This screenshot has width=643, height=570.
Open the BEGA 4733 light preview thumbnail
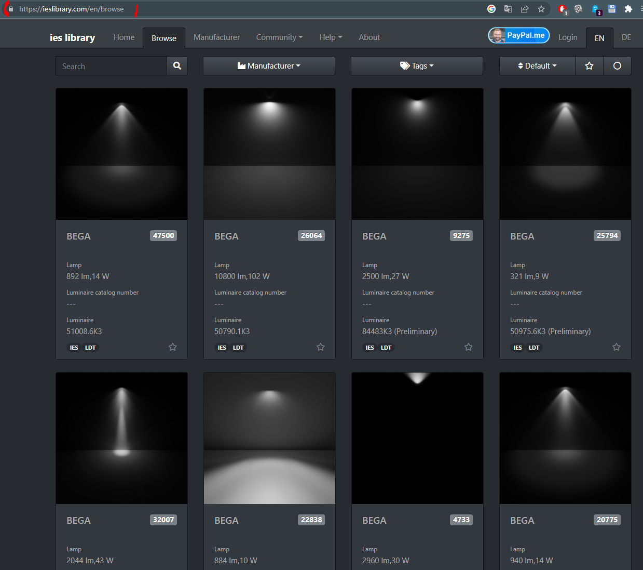click(x=417, y=438)
